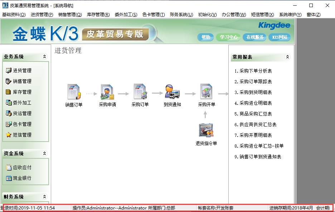Expand the 财务系统 section
This screenshot has height=212, width=335.
pyautogui.click(x=45, y=197)
